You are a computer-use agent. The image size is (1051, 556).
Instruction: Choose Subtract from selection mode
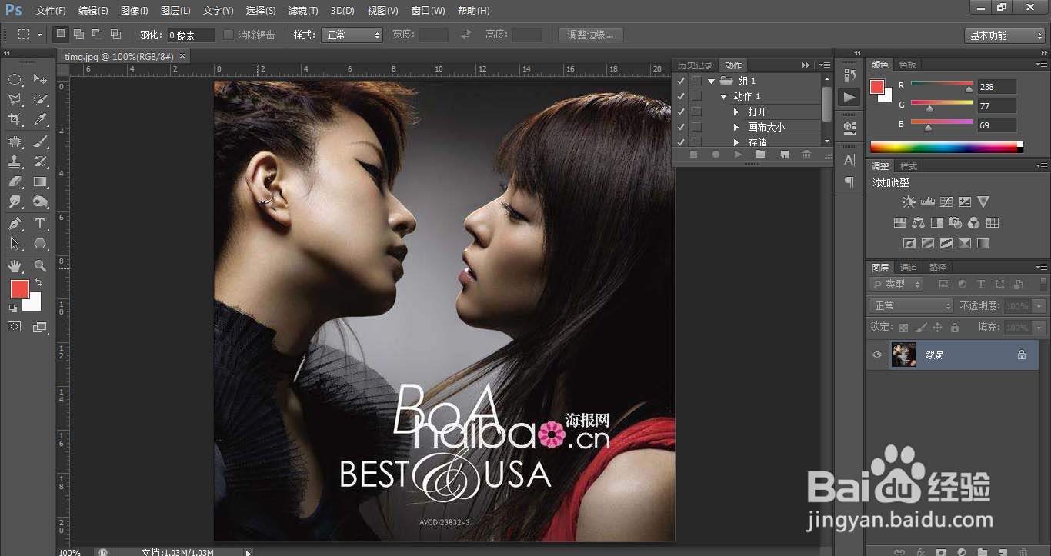click(x=97, y=35)
